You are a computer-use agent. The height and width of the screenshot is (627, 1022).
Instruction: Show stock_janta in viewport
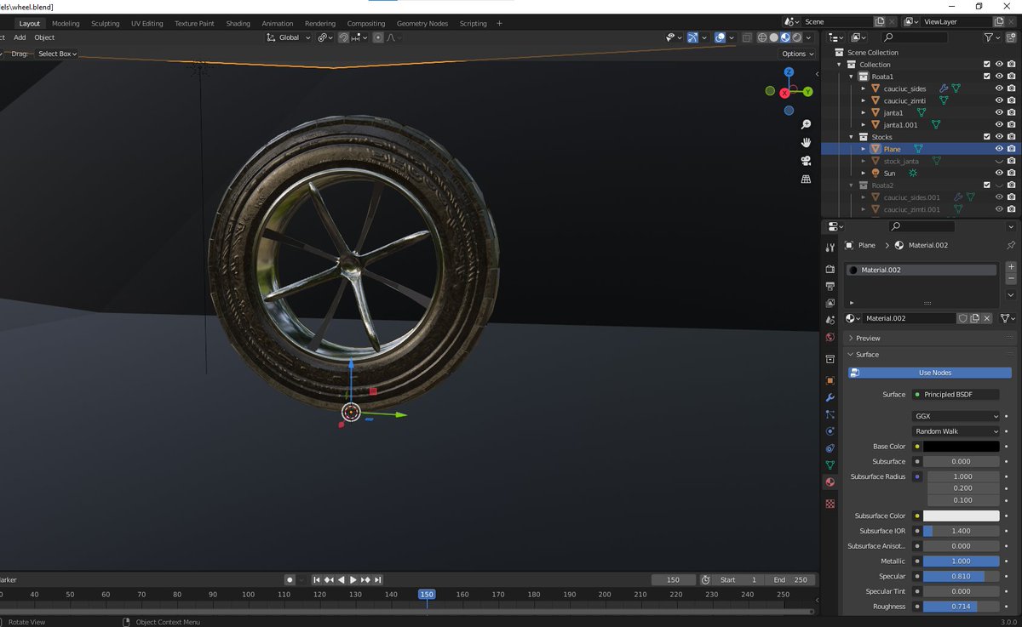pyautogui.click(x=999, y=161)
